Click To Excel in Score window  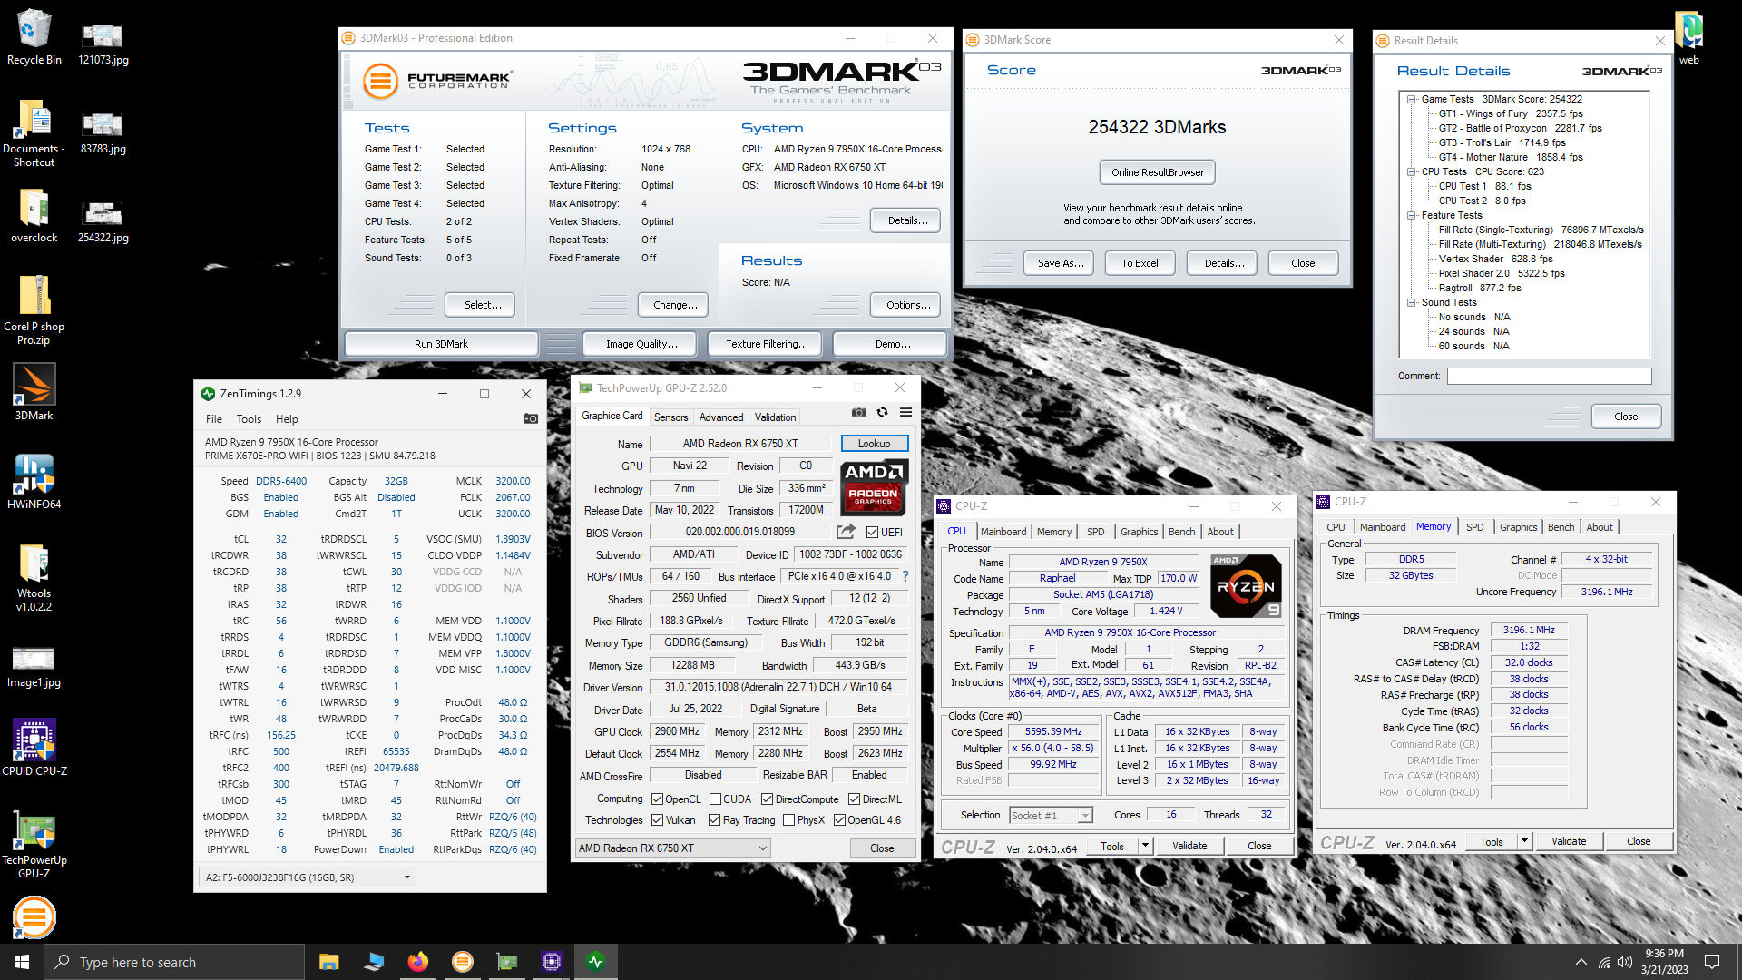click(x=1140, y=263)
